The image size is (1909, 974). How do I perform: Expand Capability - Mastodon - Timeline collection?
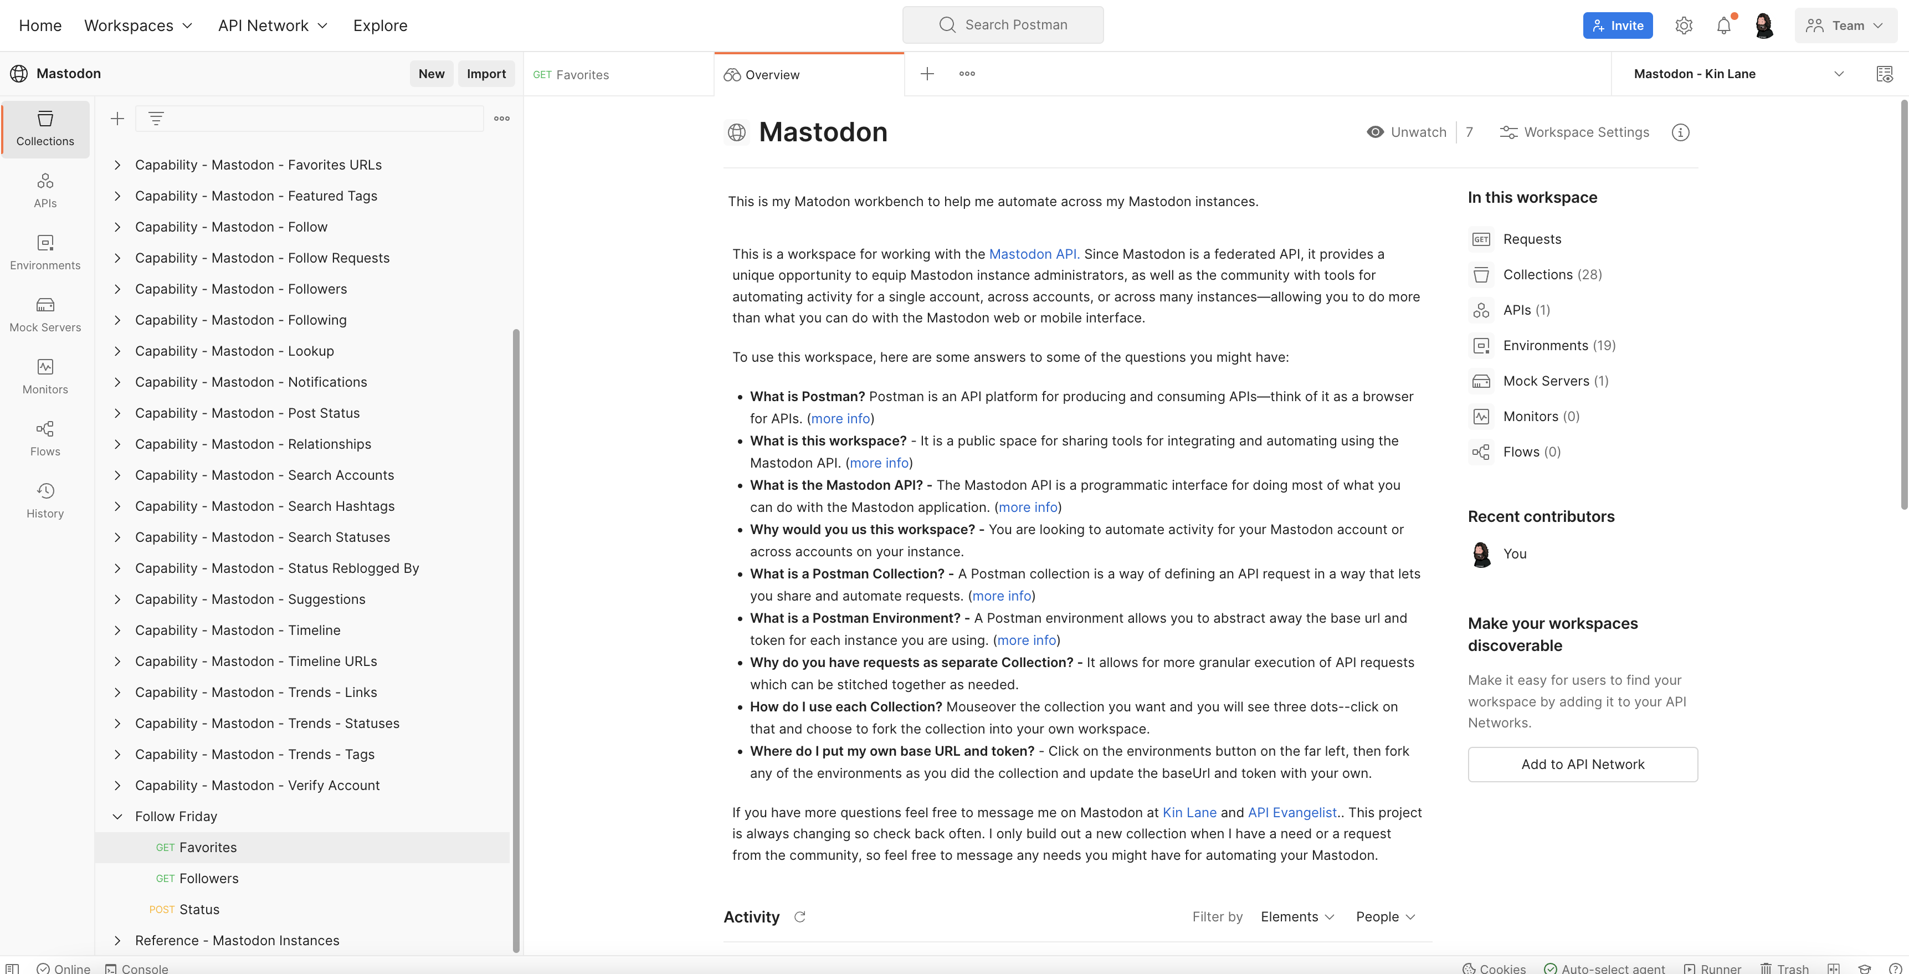(117, 630)
